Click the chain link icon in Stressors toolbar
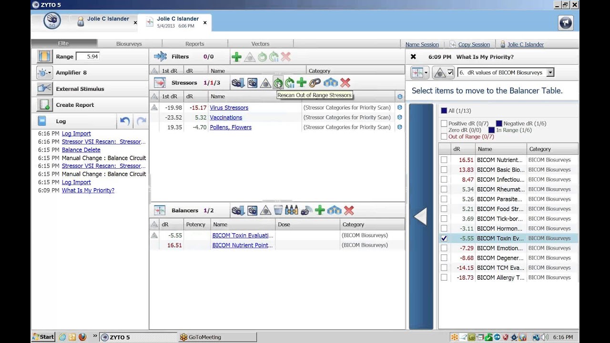Viewport: 610px width, 343px height. click(315, 83)
